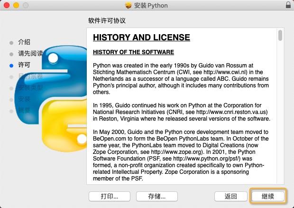
Task: Click the HISTORY AND LICENSE heading
Action: click(x=141, y=38)
